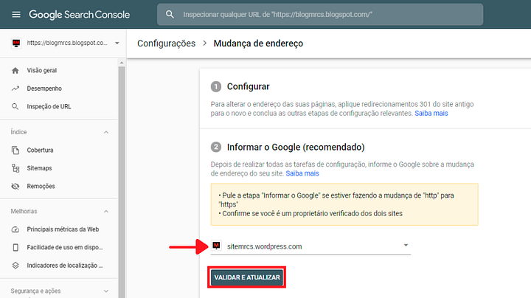Collapse the Melhorias section

(x=106, y=211)
